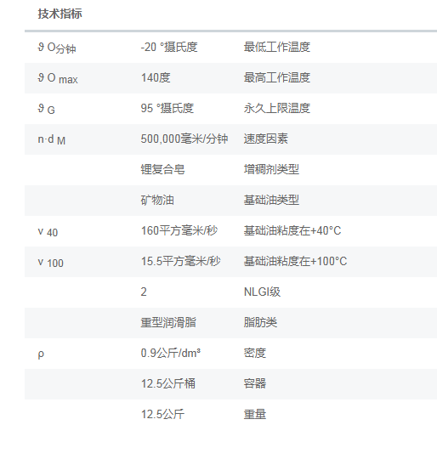Select the 500,000毫米/分钟 speed factor value
Viewport: 437px width, 459px height.
point(184,139)
